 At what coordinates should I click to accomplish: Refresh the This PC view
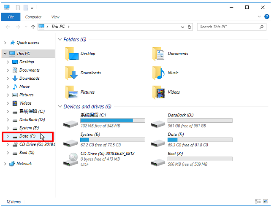pyautogui.click(x=190, y=27)
